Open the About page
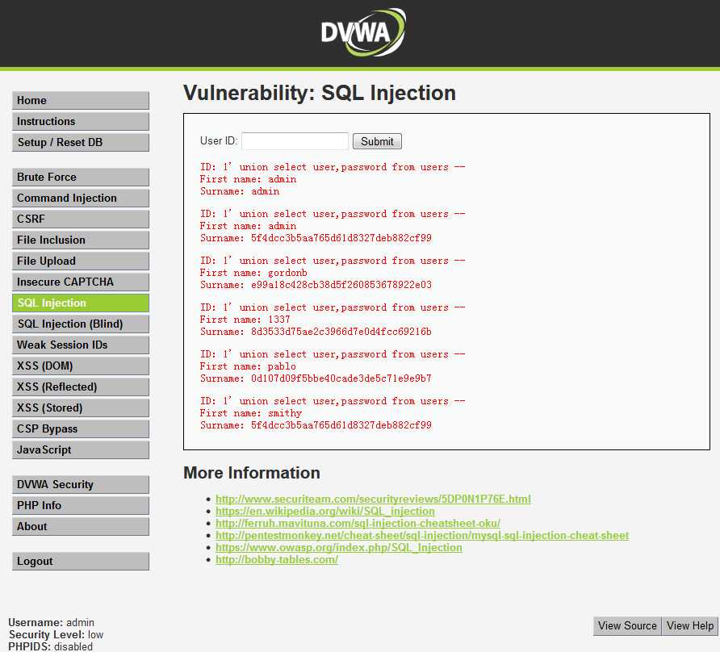The image size is (720, 652). [x=81, y=527]
